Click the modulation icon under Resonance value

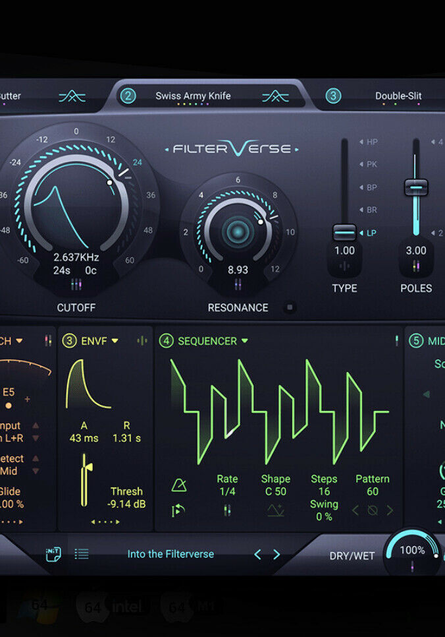[238, 284]
